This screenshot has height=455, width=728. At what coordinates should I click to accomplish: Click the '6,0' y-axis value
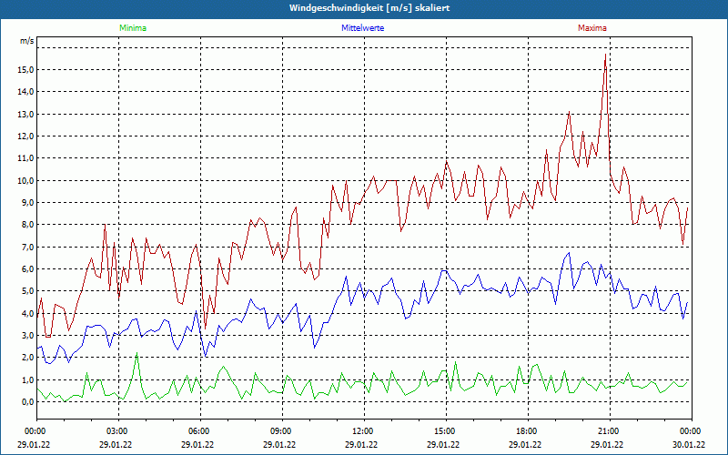[x=27, y=268]
